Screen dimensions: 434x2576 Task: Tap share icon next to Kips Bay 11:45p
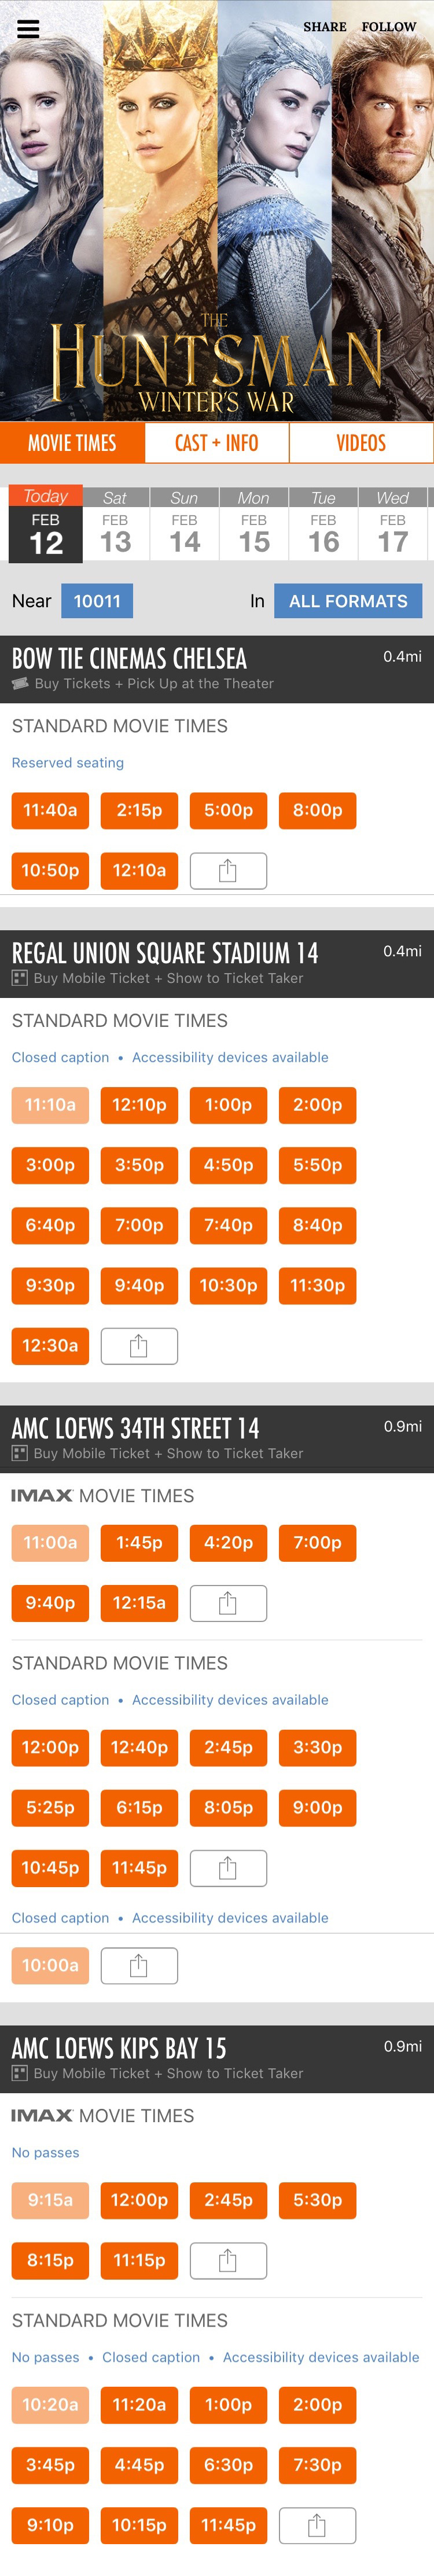tap(317, 2525)
